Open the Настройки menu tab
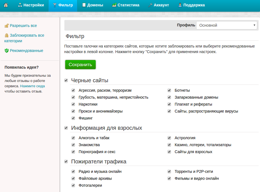 (31, 5)
